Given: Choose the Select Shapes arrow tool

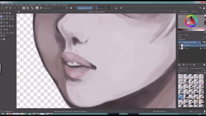Looking at the screenshot, I should 1,13.
